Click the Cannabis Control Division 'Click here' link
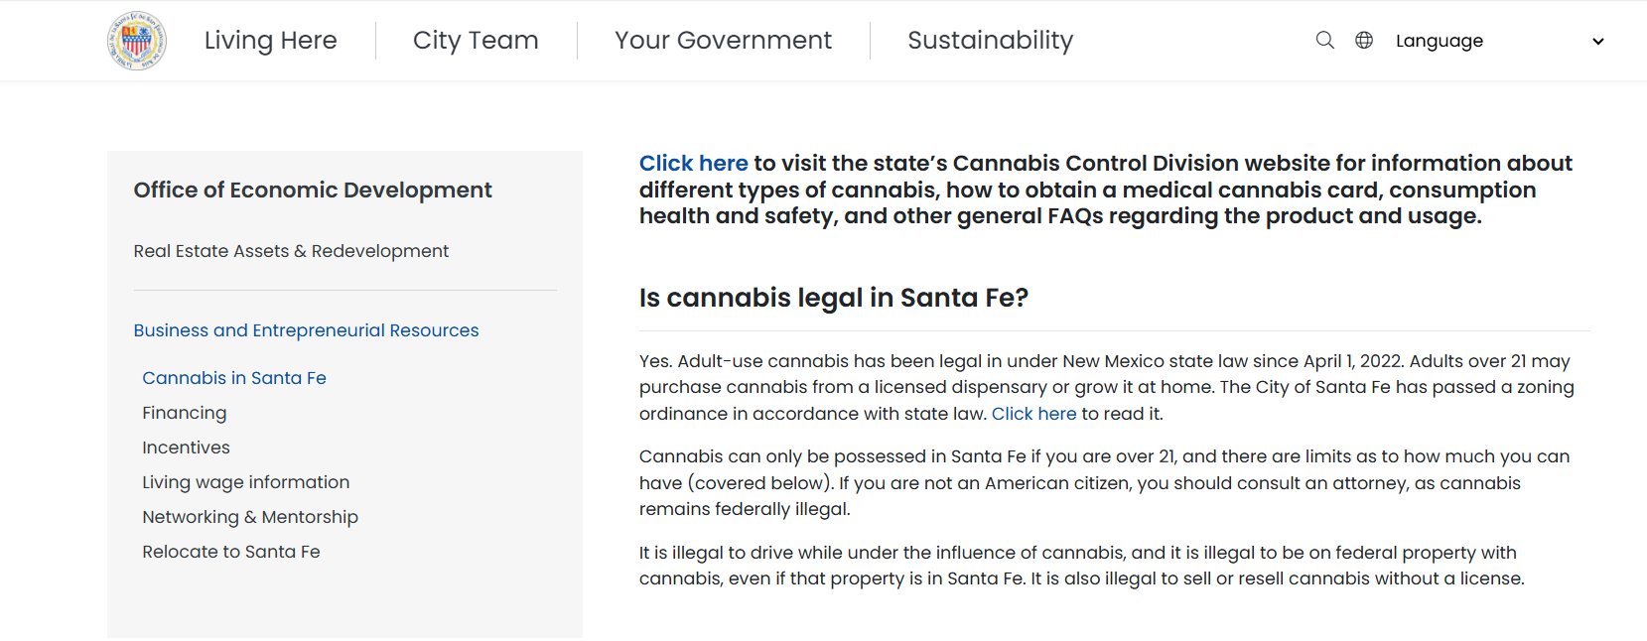This screenshot has height=641, width=1647. click(693, 164)
